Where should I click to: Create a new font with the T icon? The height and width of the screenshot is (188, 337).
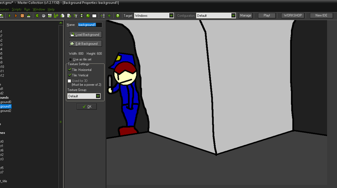pos(75,16)
